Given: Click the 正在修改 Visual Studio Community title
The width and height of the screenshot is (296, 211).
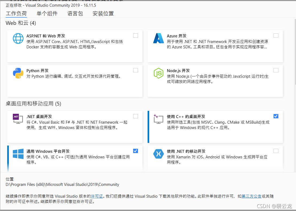Looking at the screenshot, I should tap(51, 5).
